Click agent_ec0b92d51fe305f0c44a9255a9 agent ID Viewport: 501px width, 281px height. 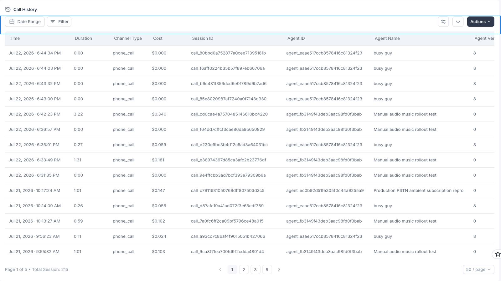click(x=325, y=190)
